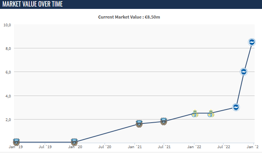The height and width of the screenshot is (159, 262).
Task: Click the second yellow crest marker after Jan '22
Action: 211,113
